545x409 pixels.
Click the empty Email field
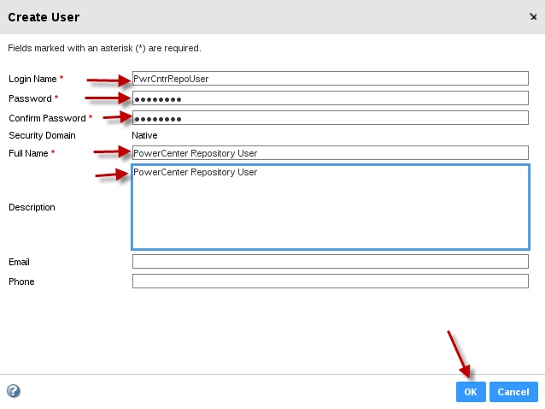click(x=331, y=262)
